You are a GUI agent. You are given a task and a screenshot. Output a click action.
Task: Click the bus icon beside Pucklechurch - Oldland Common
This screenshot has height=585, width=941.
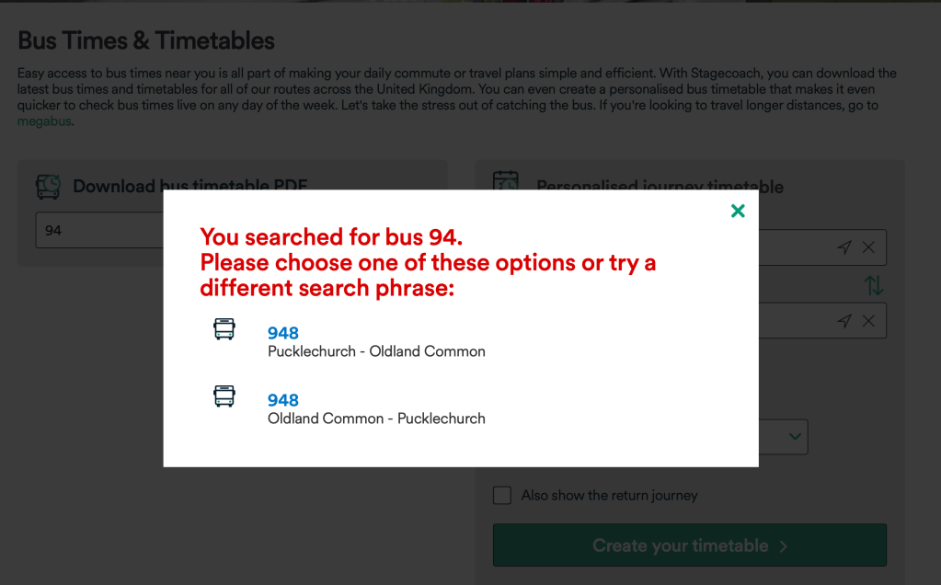pos(224,329)
